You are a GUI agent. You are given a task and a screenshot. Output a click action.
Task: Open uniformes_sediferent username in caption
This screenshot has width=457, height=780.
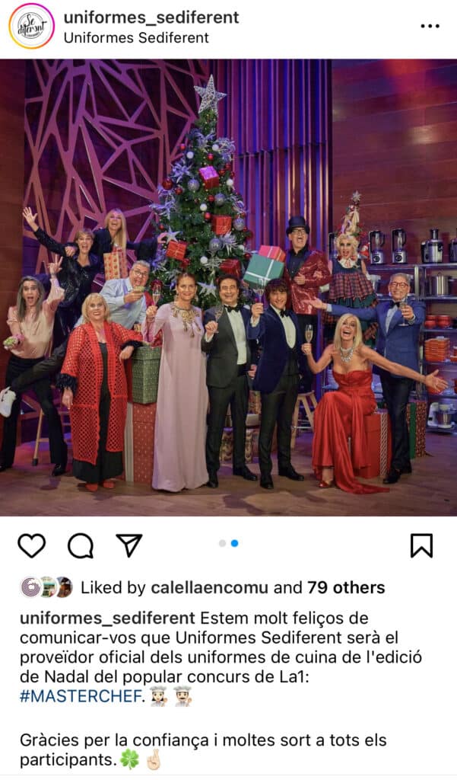point(107,619)
